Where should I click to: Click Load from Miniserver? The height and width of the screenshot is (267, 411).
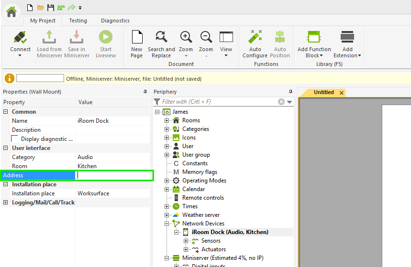click(x=49, y=44)
